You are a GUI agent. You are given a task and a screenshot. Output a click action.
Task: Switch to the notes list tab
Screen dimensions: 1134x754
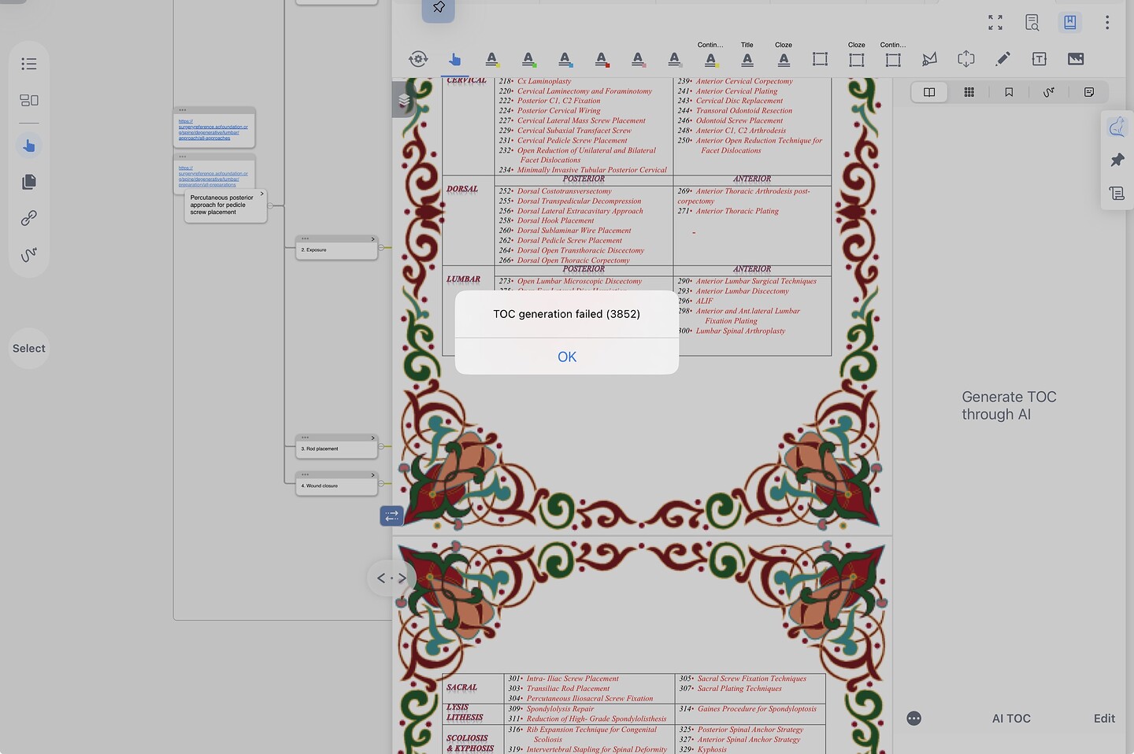[x=1089, y=92]
